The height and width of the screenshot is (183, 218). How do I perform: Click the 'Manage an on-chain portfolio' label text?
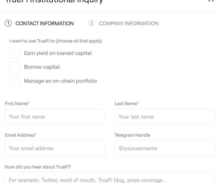pos(60,81)
